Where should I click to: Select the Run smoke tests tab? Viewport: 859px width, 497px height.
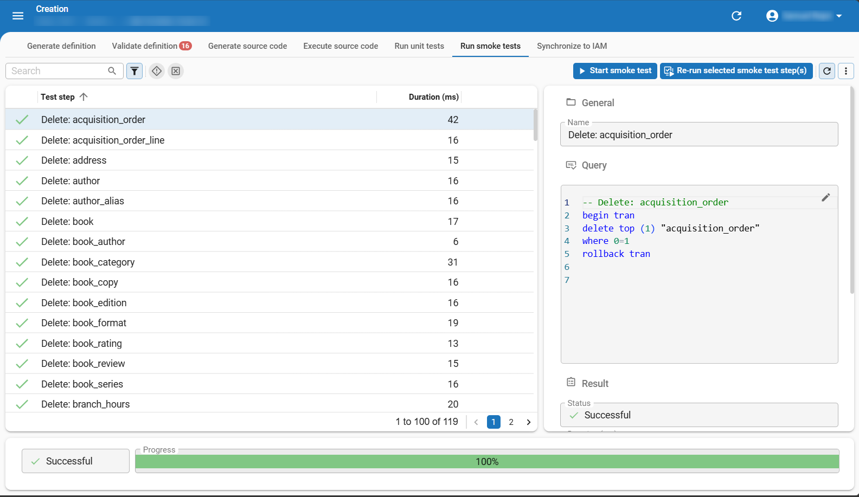490,46
